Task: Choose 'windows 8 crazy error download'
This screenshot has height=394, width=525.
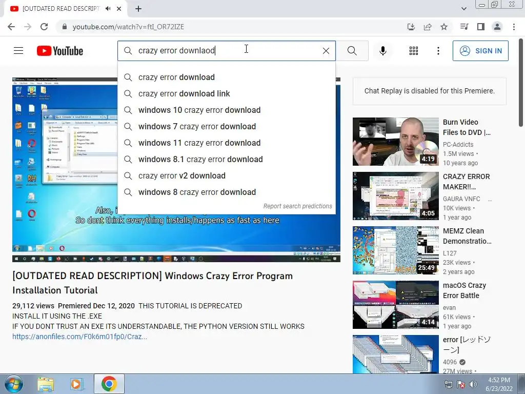Action: click(x=226, y=192)
